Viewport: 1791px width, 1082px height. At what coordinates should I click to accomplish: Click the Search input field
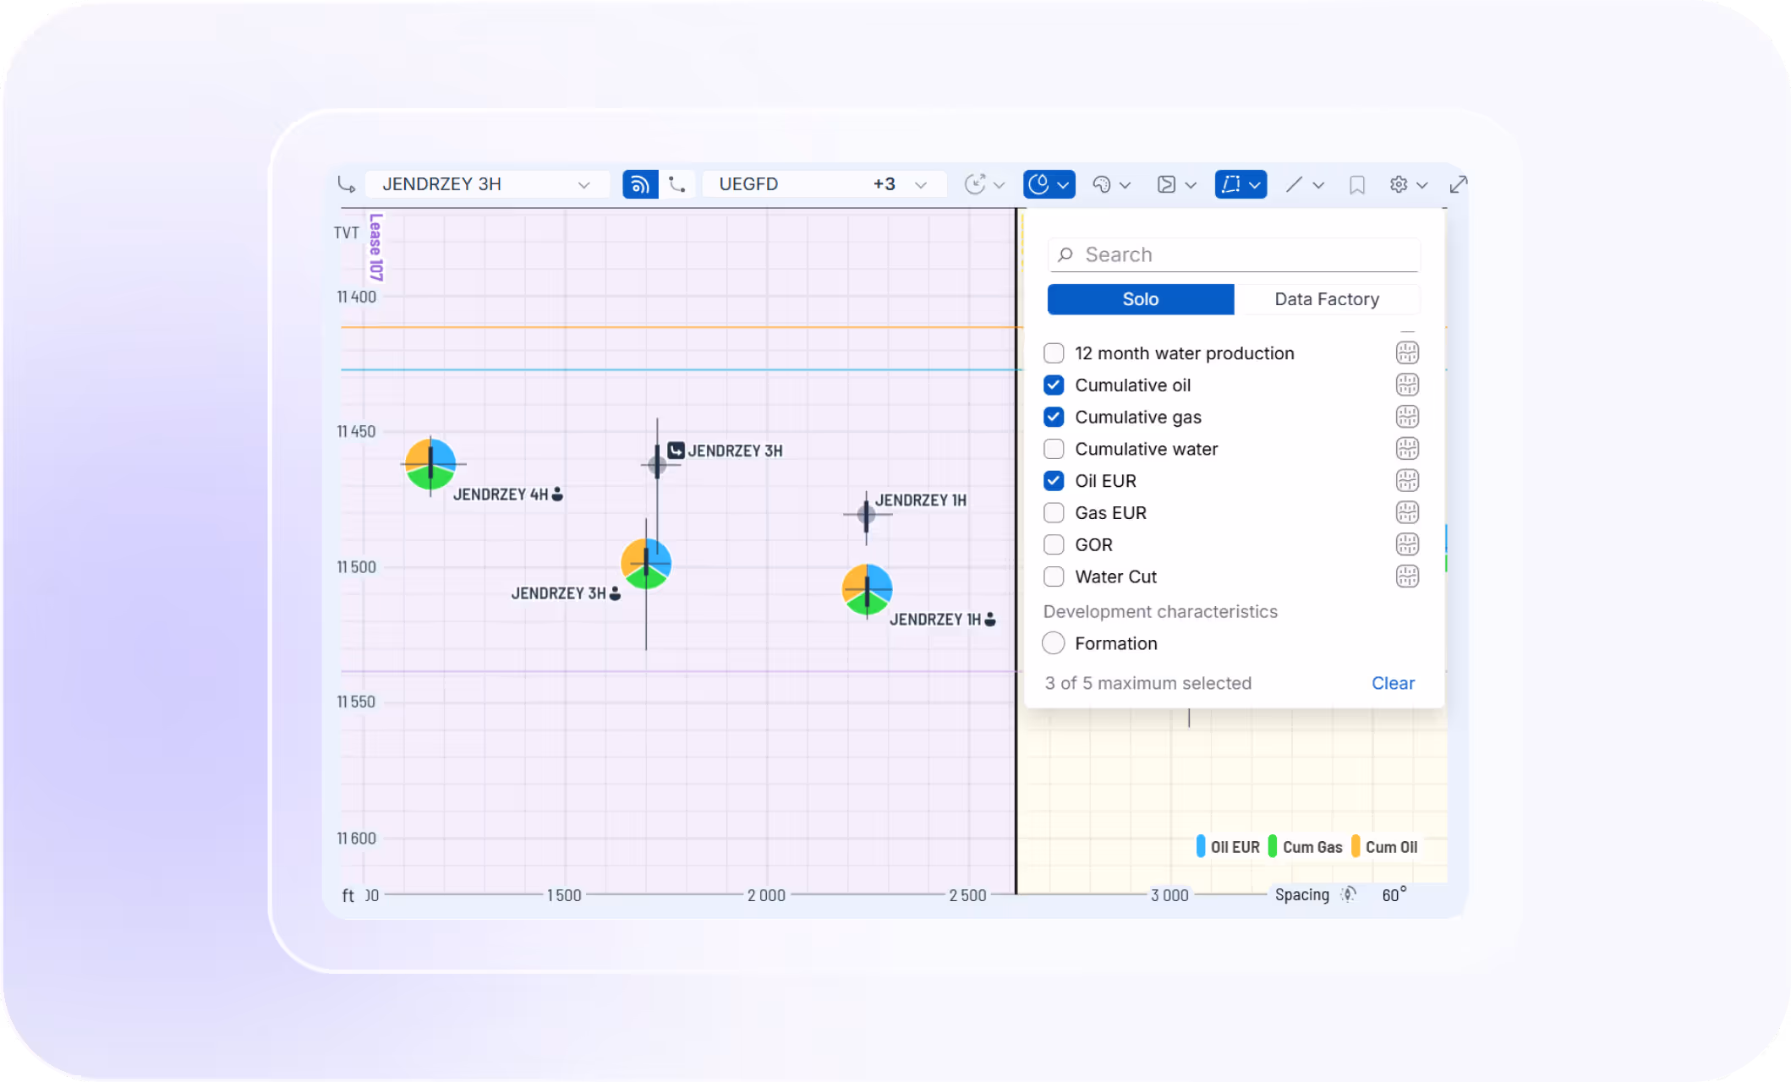click(1235, 254)
